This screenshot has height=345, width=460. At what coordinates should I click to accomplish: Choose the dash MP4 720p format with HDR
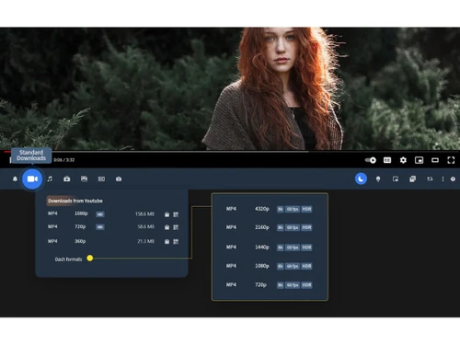[x=269, y=285]
